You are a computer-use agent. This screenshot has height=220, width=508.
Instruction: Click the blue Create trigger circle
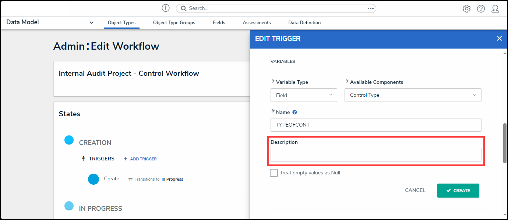click(x=94, y=179)
